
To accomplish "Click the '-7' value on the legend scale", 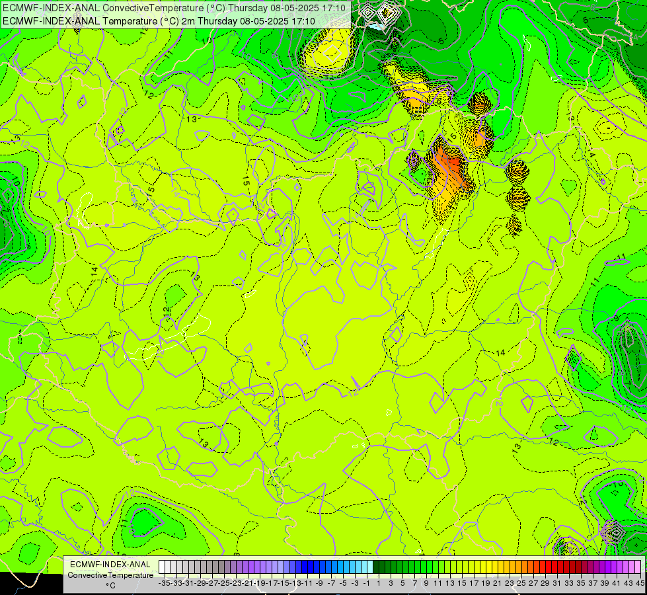I will [331, 584].
